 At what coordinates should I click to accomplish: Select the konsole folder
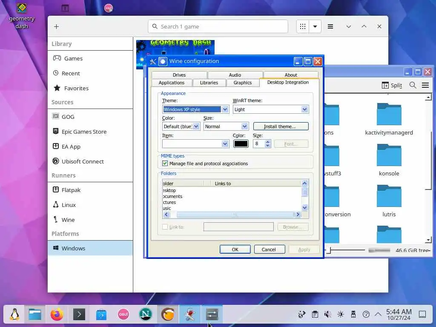389,160
